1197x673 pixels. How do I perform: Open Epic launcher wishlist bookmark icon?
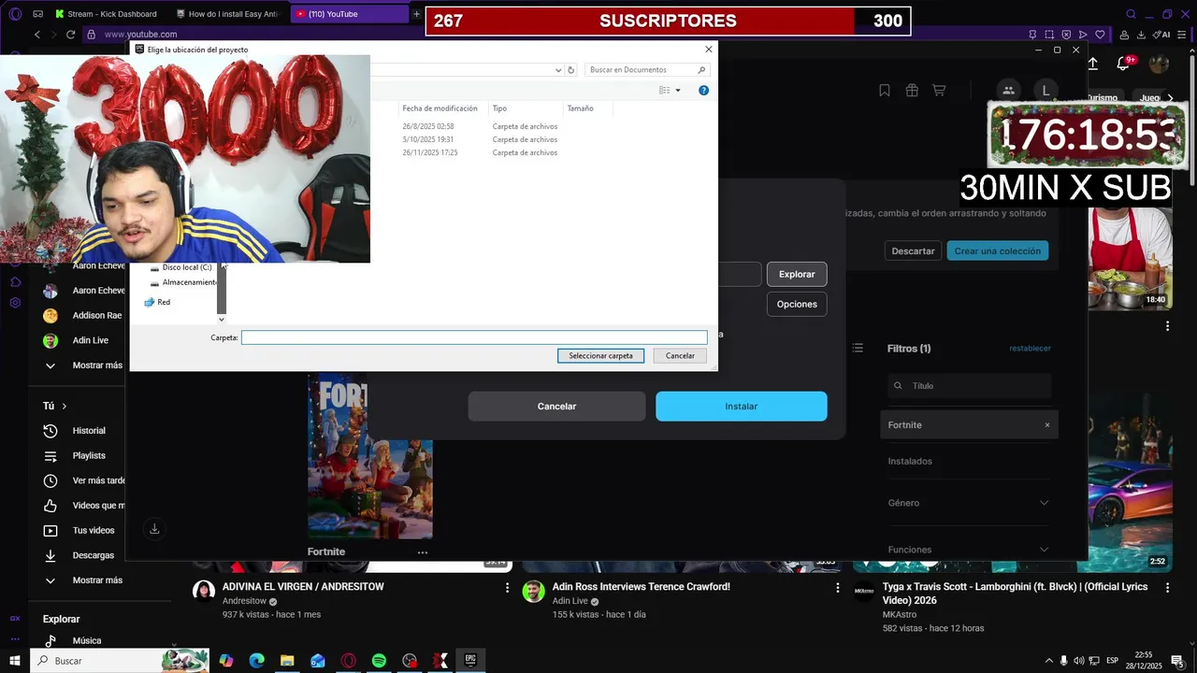[884, 91]
